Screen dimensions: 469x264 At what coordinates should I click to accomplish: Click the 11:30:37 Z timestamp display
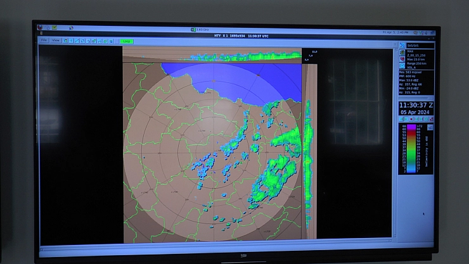tap(416, 105)
